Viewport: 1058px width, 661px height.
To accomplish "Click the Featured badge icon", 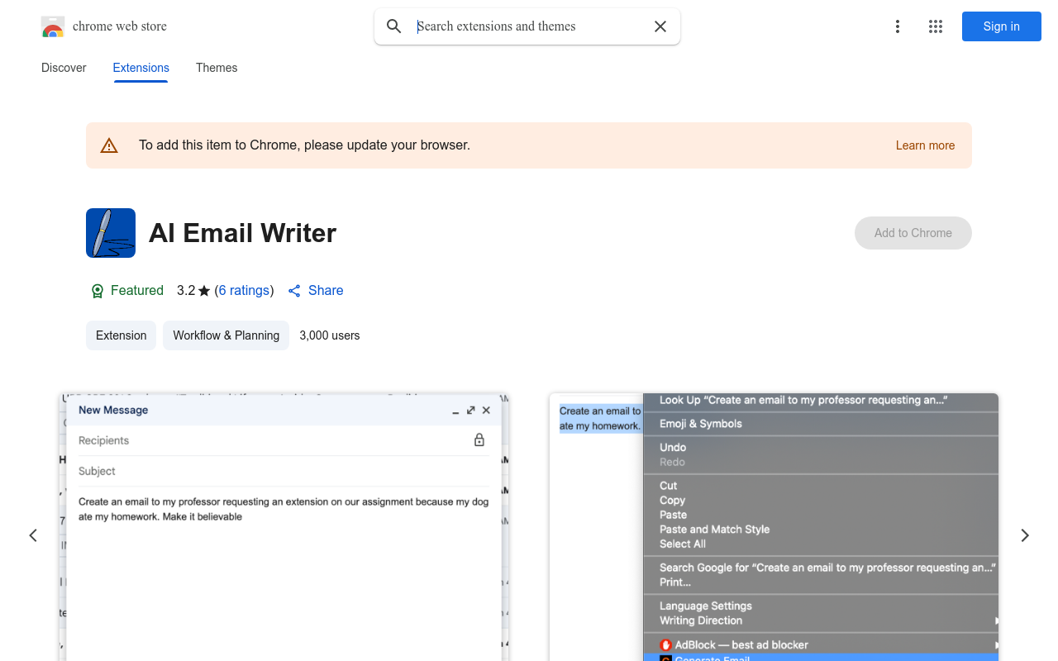I will coord(98,291).
